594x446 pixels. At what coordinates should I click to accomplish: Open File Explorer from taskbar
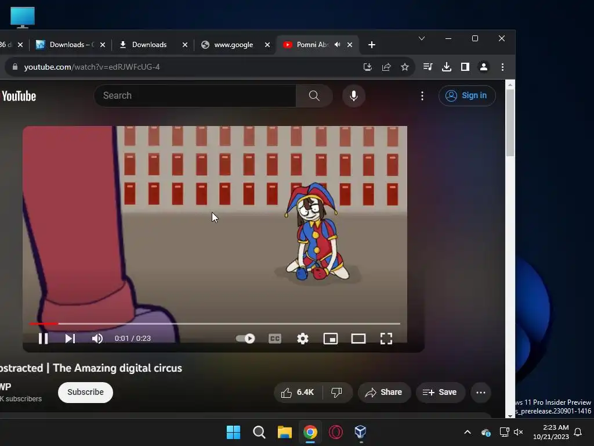[284, 432]
